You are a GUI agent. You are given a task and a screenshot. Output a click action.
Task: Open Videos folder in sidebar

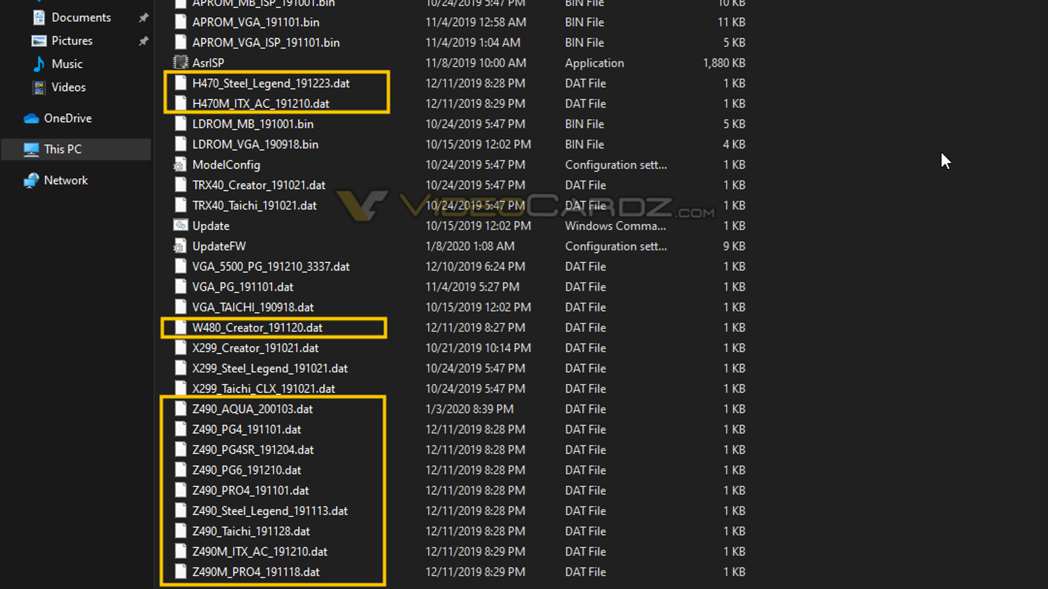68,87
